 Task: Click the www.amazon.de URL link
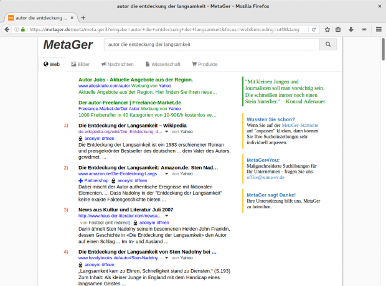[120, 174]
